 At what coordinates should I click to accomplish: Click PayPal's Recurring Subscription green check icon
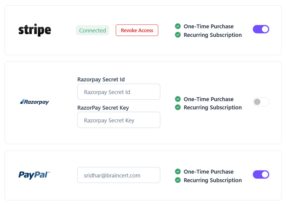tap(178, 180)
